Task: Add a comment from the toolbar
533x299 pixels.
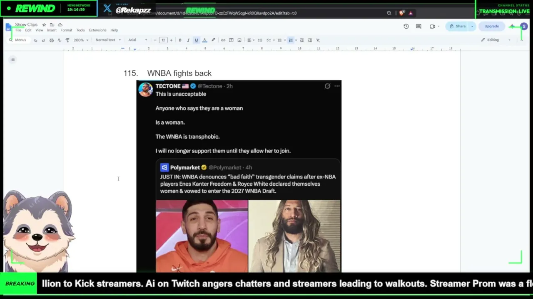Action: point(231,40)
